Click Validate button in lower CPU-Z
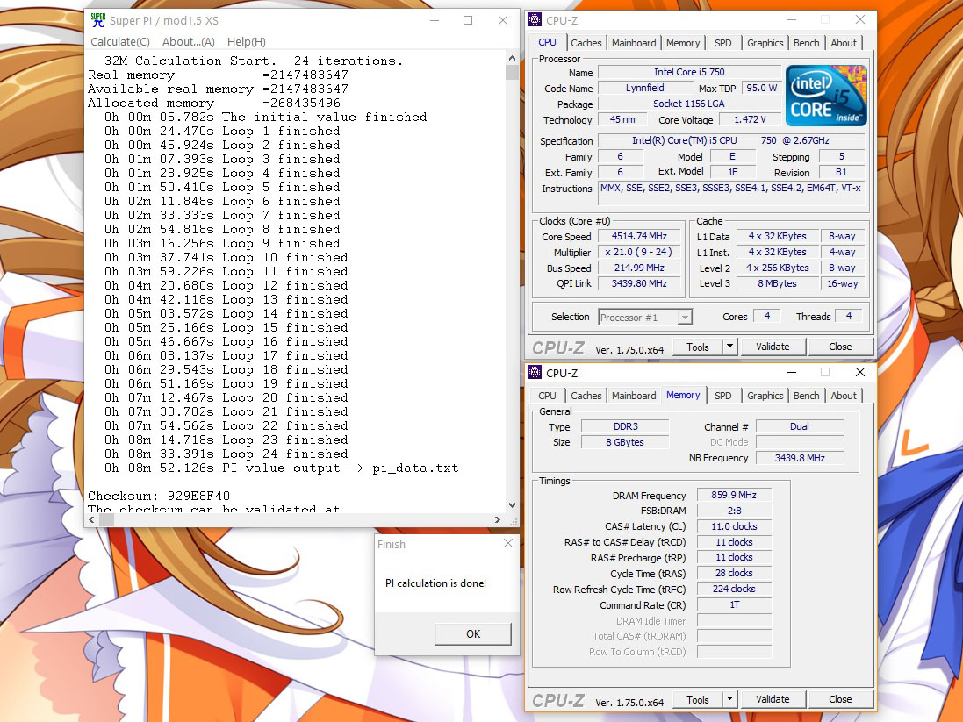This screenshot has height=722, width=963. tap(773, 698)
